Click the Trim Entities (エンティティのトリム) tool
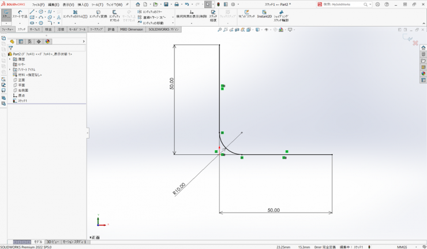The width and height of the screenshot is (427, 249). click(75, 14)
